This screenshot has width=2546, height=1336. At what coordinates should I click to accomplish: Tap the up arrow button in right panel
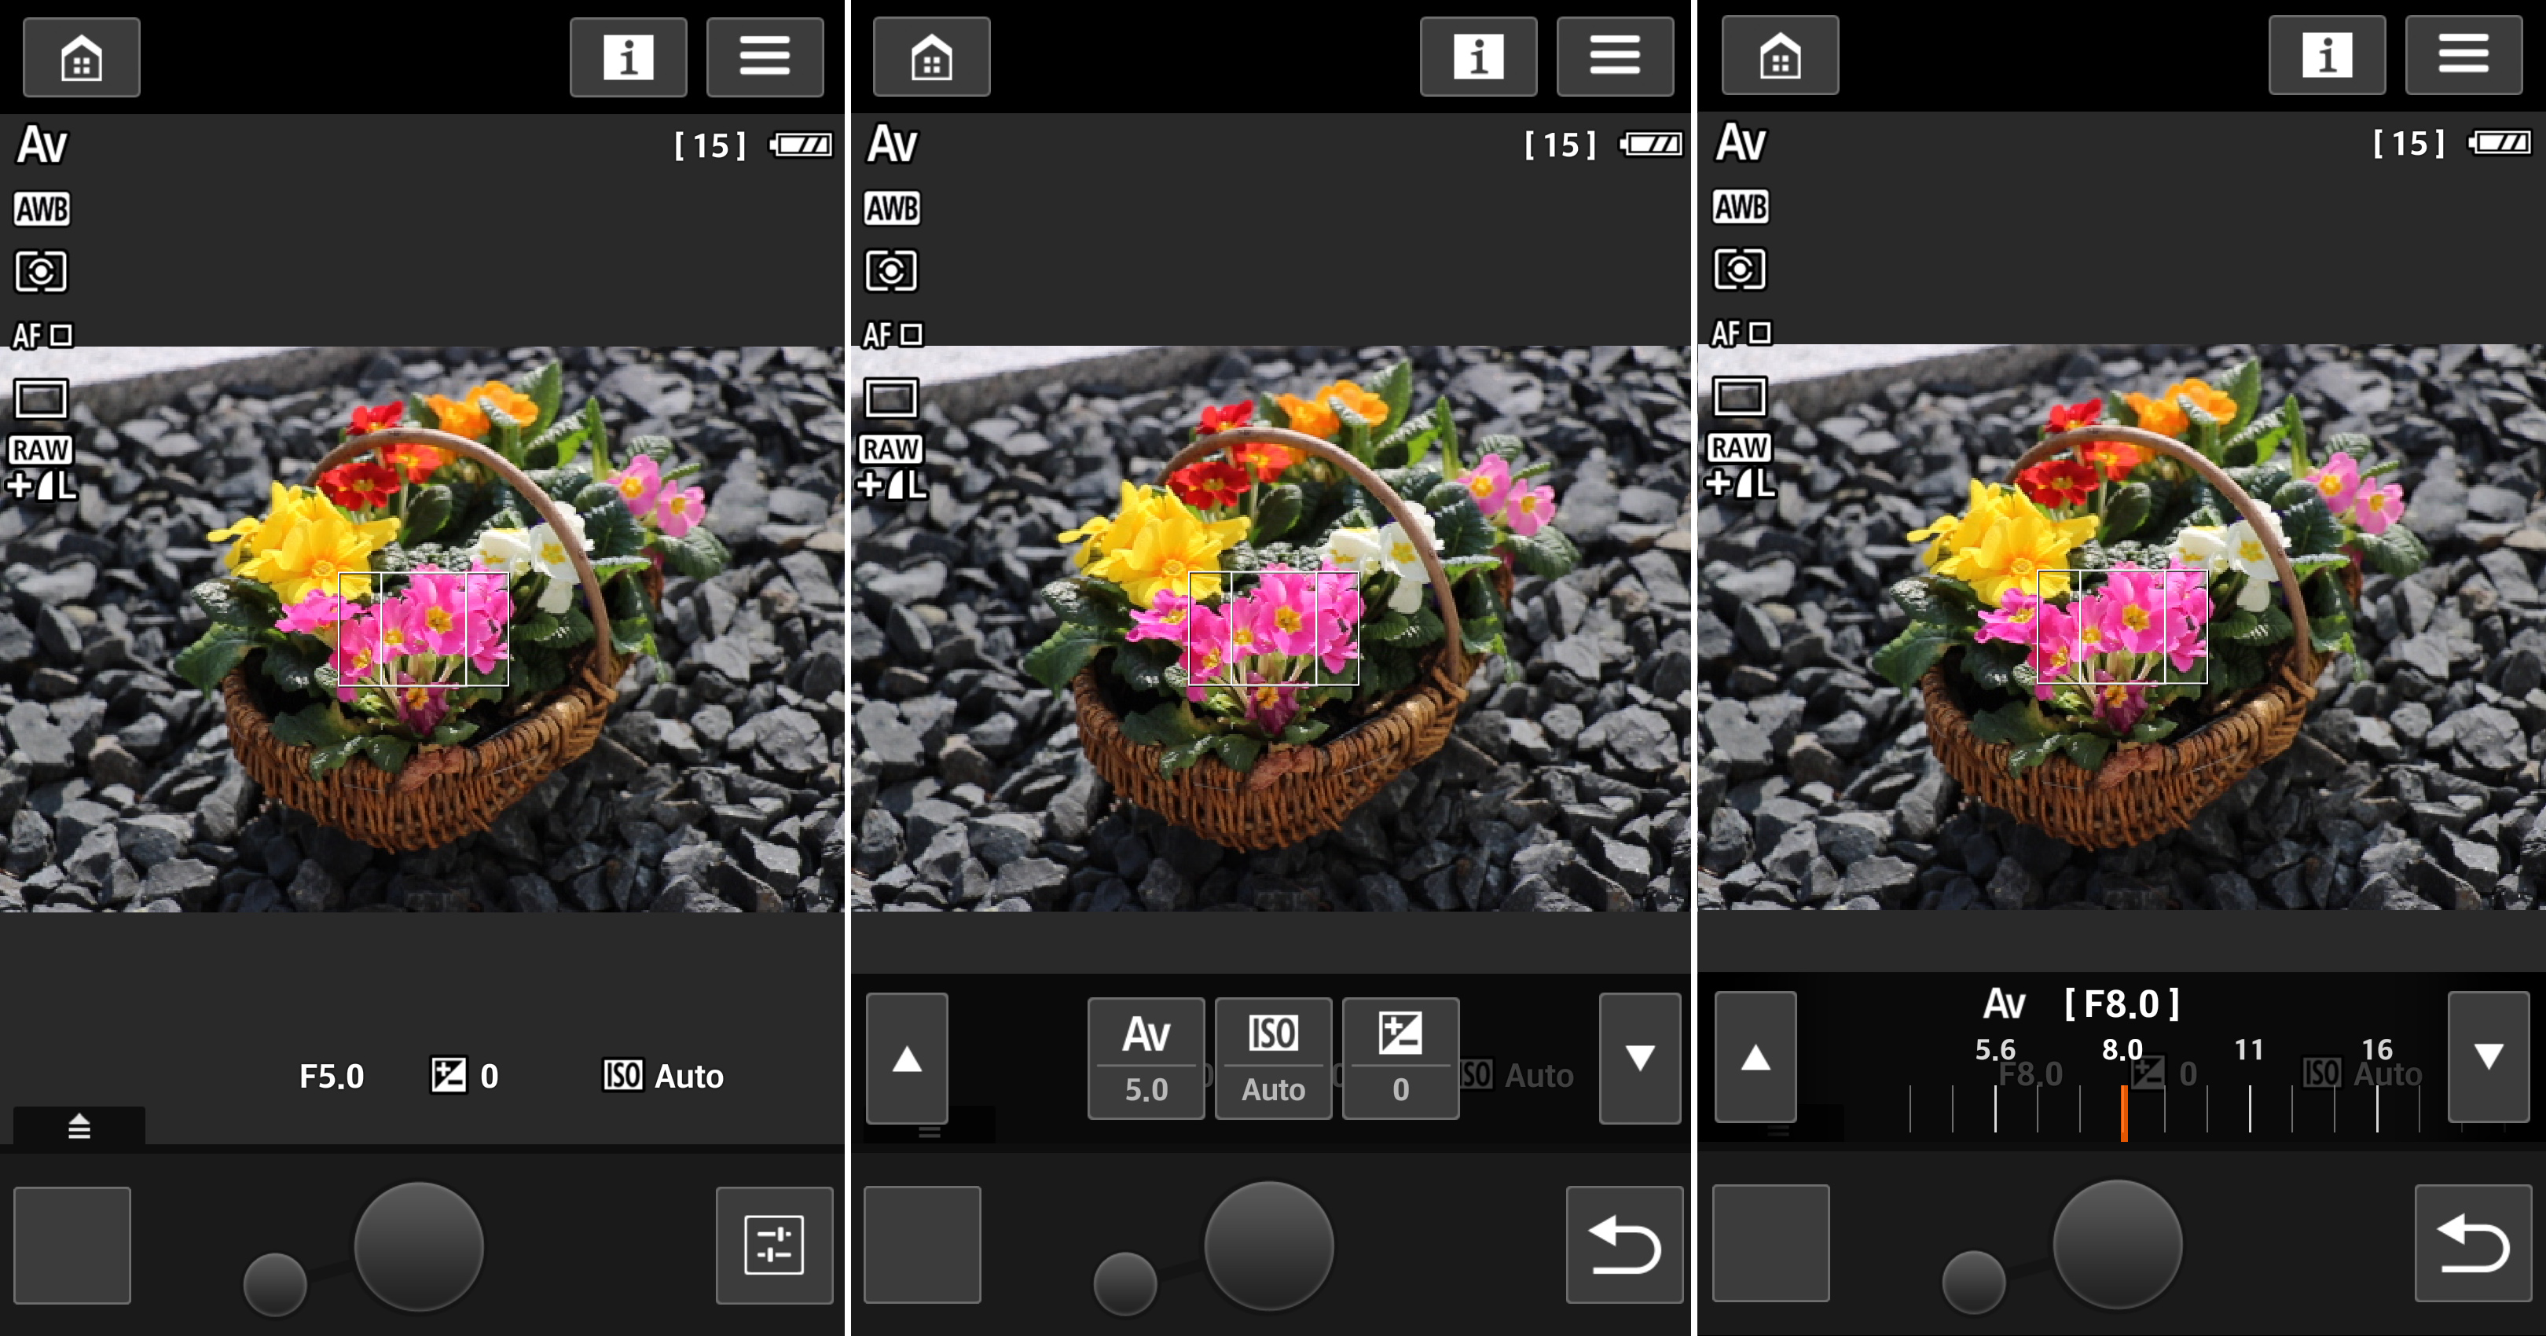click(1755, 1057)
